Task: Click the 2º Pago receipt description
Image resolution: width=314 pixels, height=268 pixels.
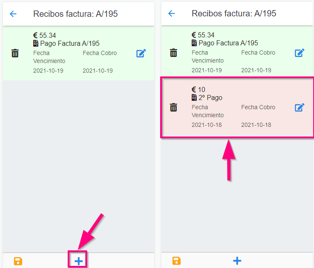Action: (x=210, y=97)
